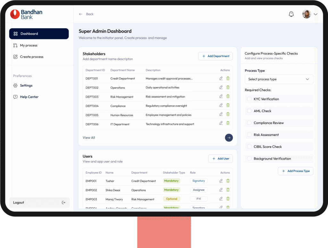Select Create process from sidebar
328x248 pixels.
pos(31,57)
